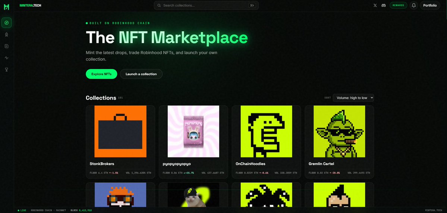Open the trophy leaderboard sidebar icon
The image size is (447, 213).
point(7,70)
